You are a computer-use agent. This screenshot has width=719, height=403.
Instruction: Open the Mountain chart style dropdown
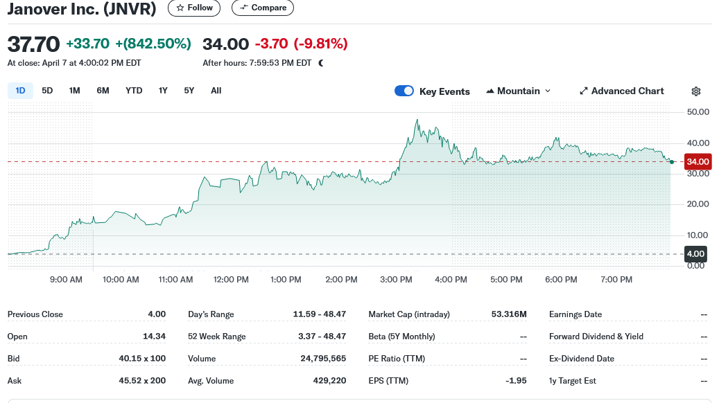(x=519, y=91)
